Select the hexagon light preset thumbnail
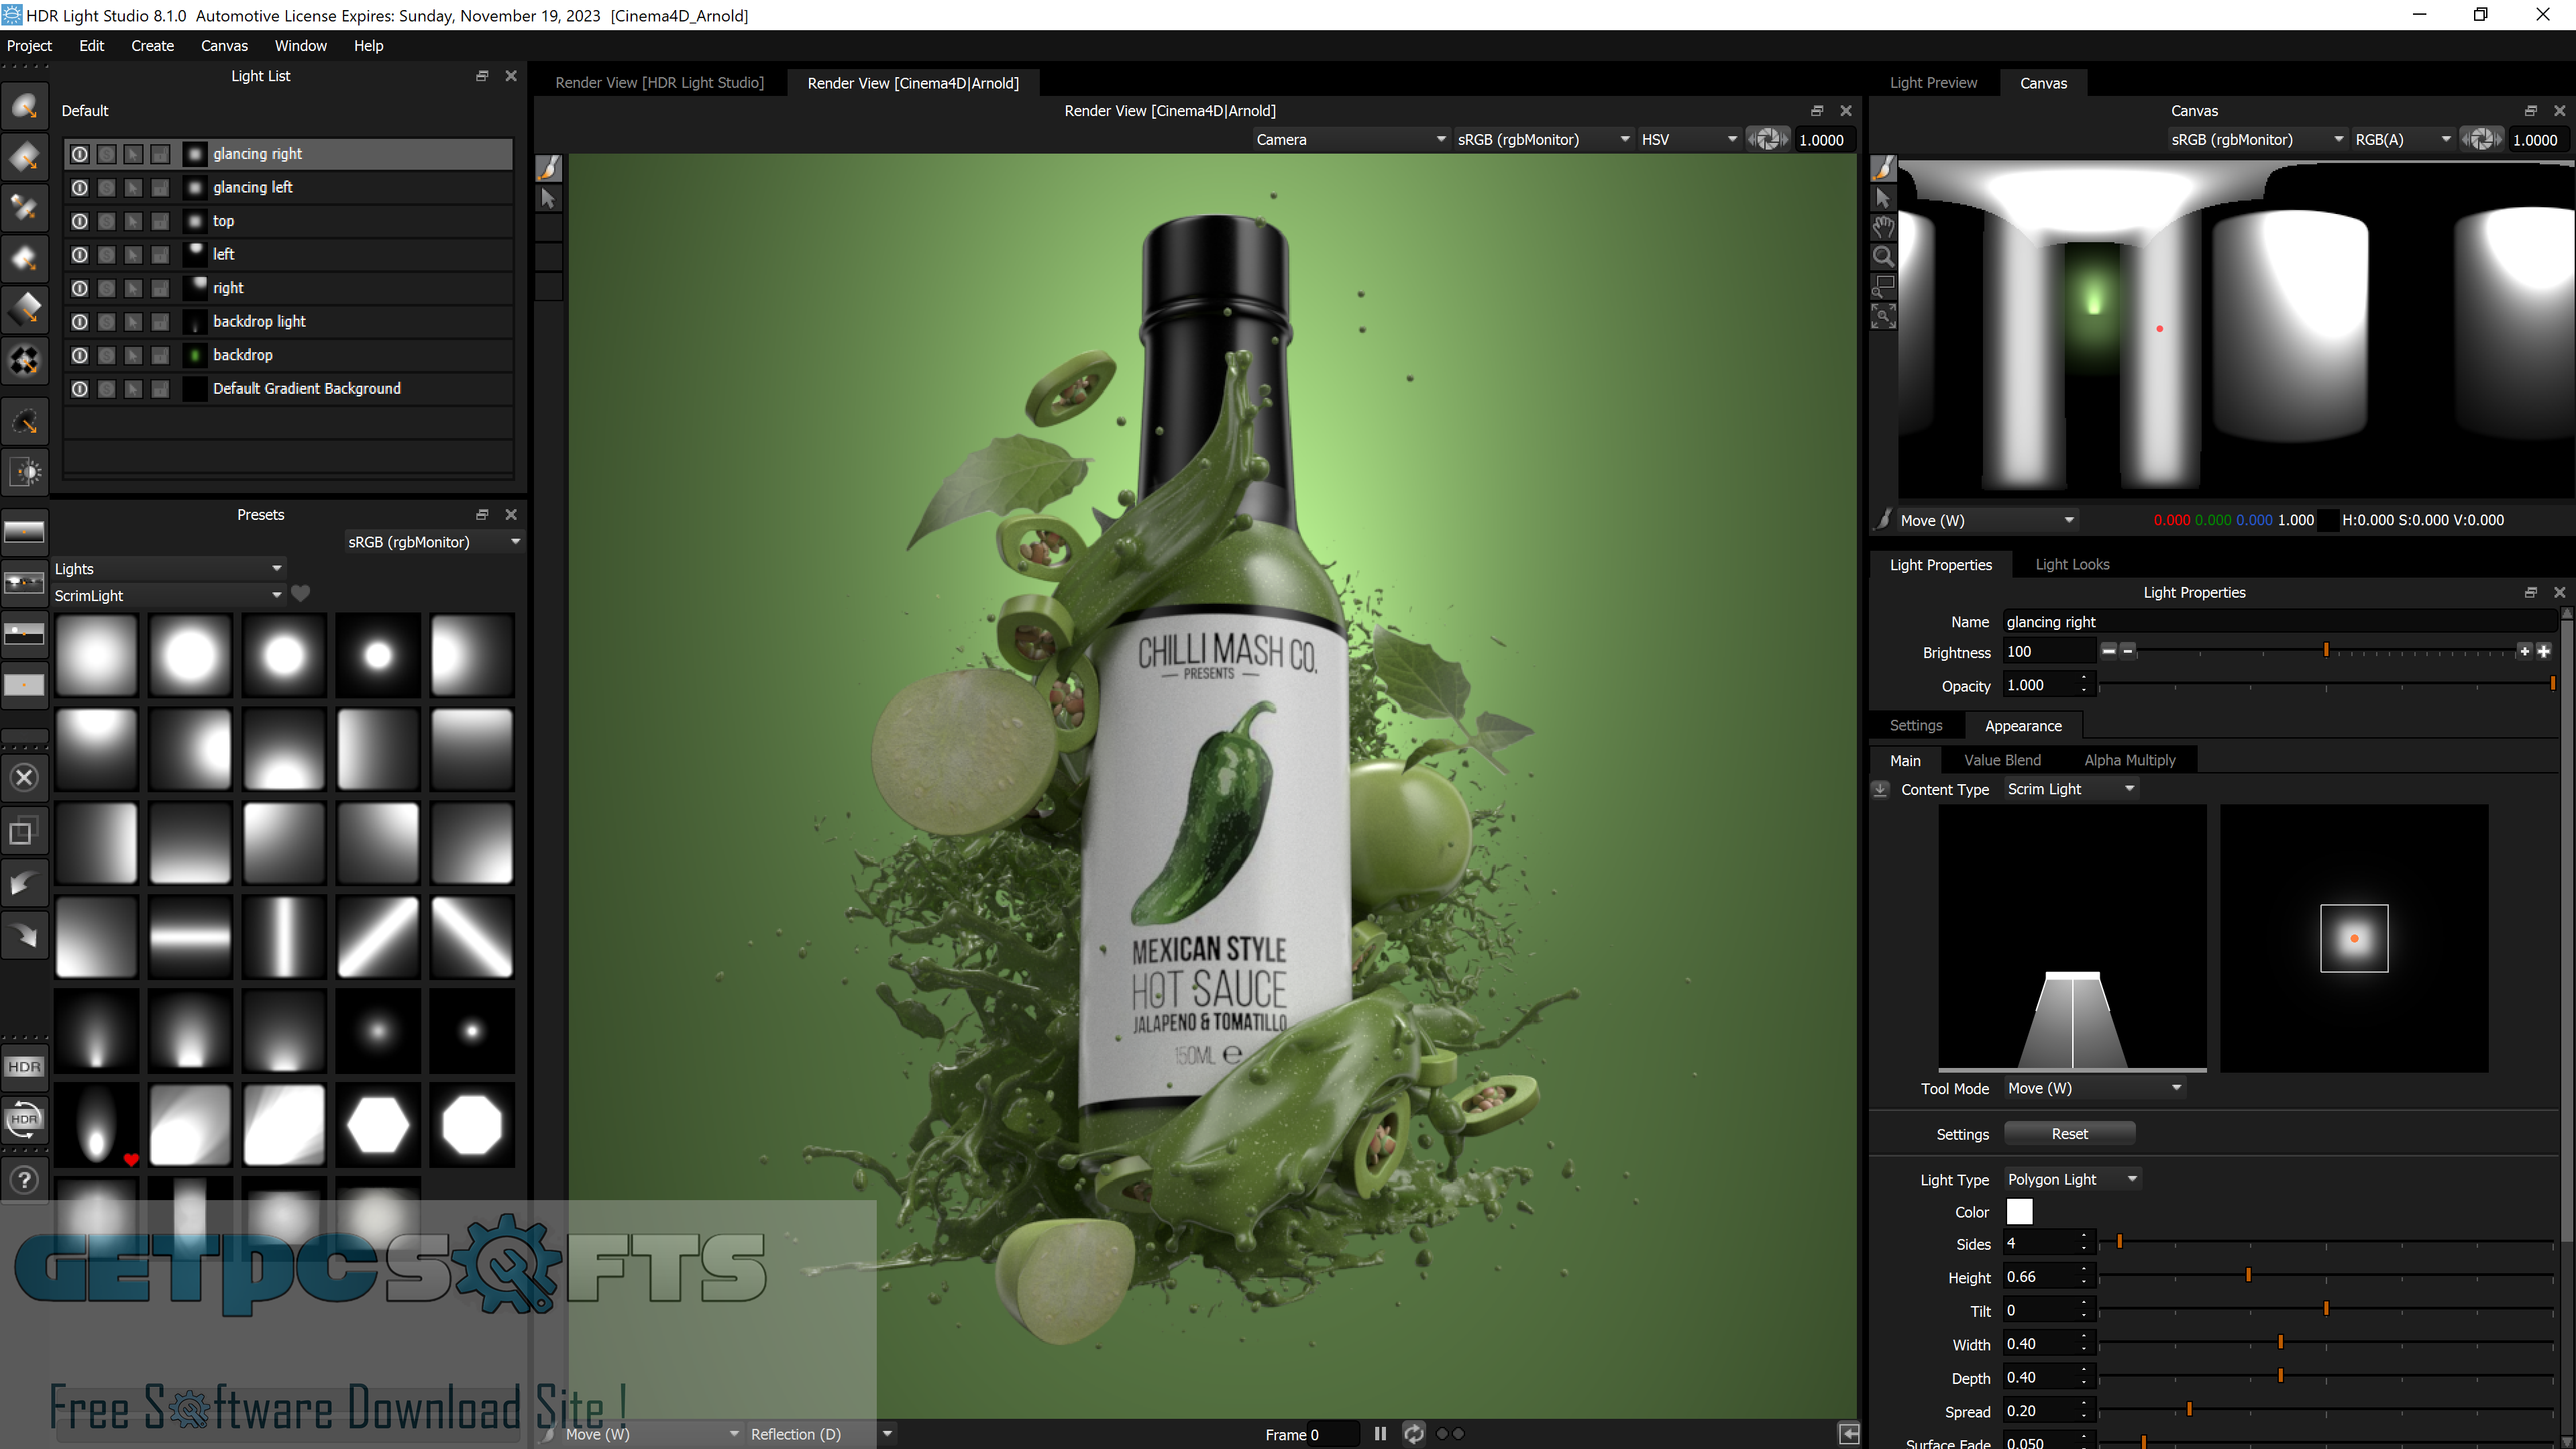Image resolution: width=2576 pixels, height=1449 pixels. (x=378, y=1126)
